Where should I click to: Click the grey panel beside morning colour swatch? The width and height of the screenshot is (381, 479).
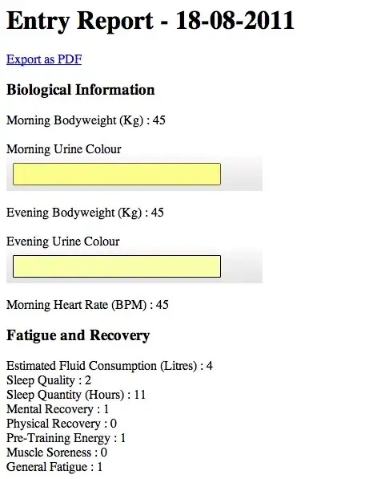click(242, 174)
